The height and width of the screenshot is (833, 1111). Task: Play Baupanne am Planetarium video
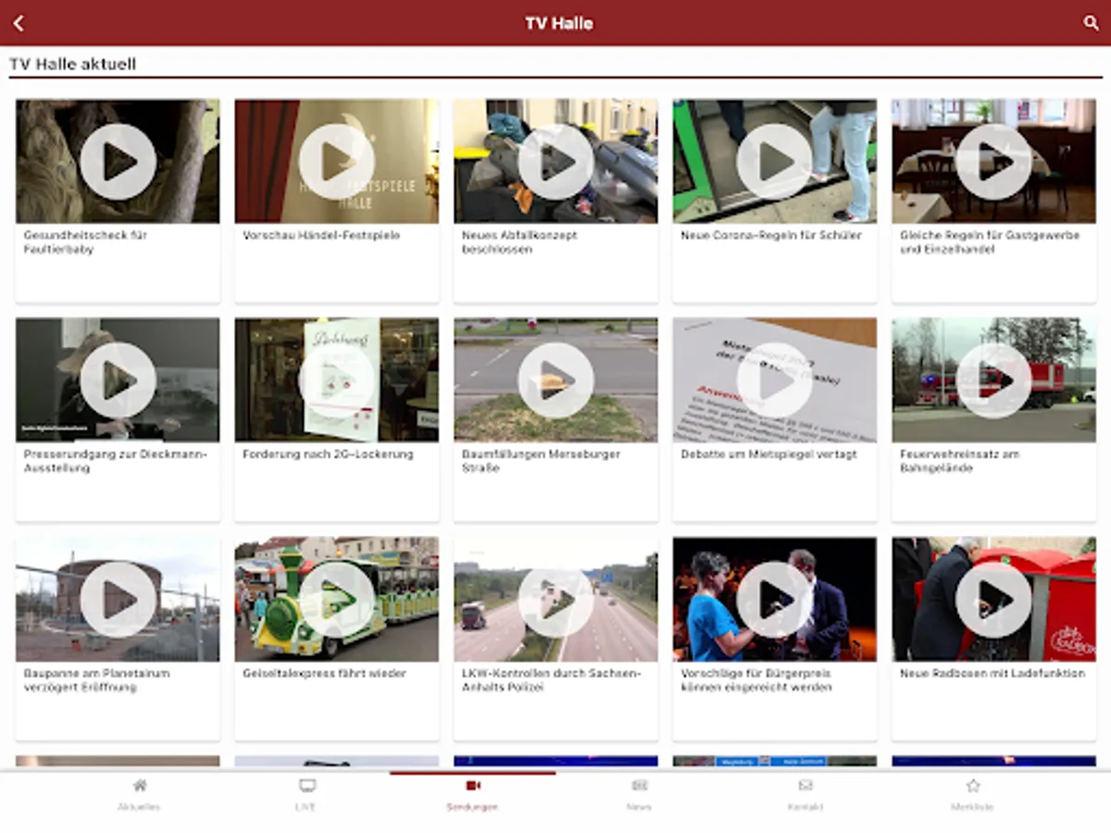tap(118, 600)
